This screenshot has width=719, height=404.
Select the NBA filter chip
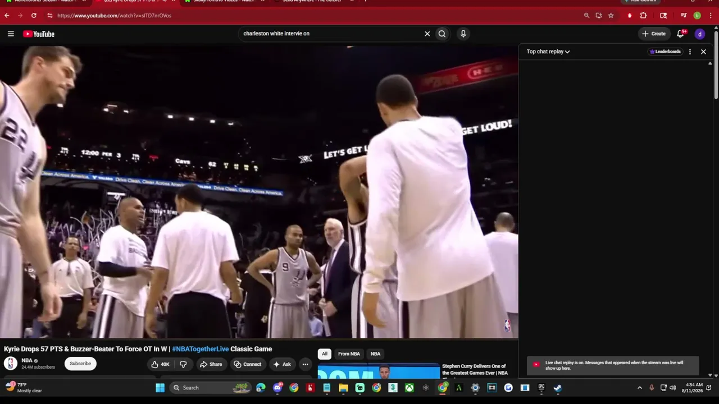click(x=375, y=354)
